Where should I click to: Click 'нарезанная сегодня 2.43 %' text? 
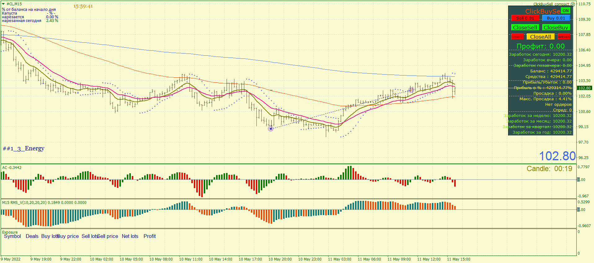coord(30,21)
